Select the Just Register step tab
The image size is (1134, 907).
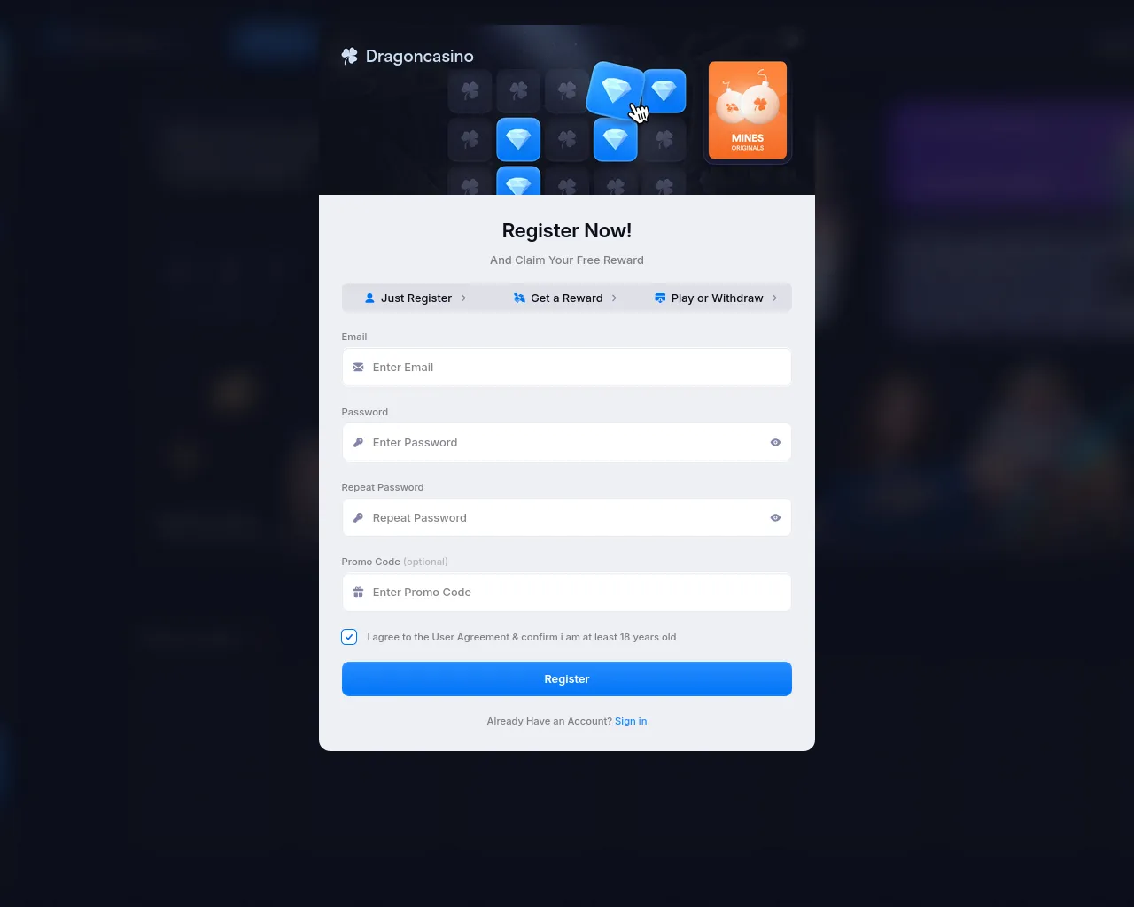(416, 298)
